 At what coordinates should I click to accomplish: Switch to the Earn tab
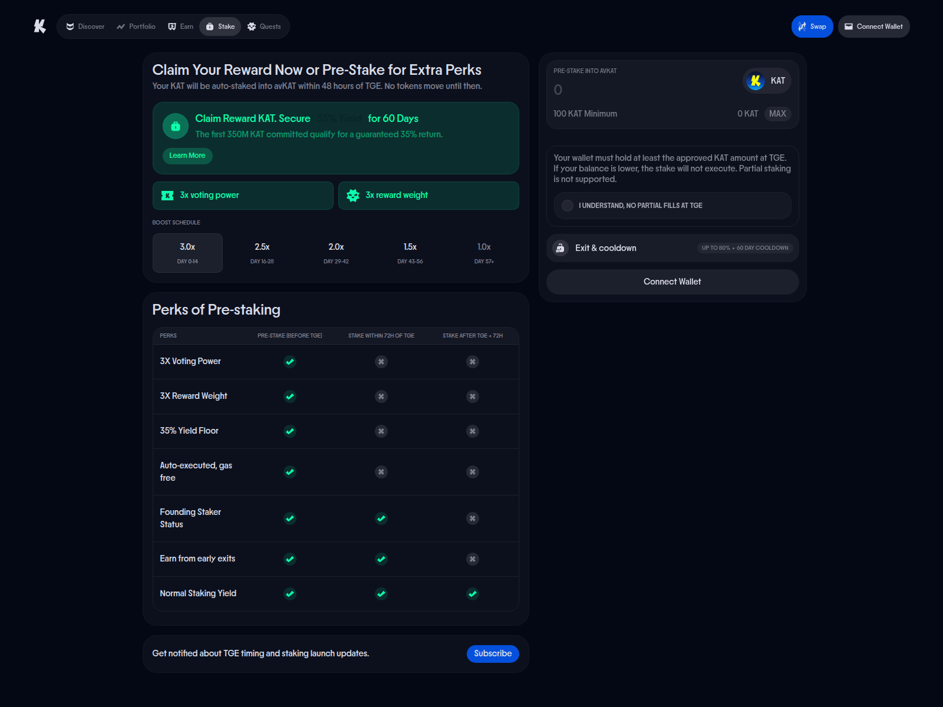click(x=181, y=27)
